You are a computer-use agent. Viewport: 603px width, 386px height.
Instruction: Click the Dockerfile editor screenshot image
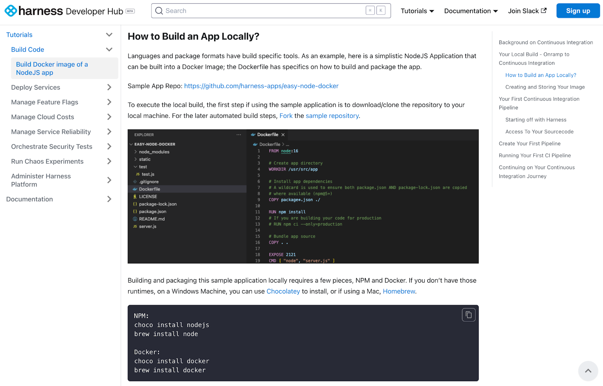click(x=303, y=196)
